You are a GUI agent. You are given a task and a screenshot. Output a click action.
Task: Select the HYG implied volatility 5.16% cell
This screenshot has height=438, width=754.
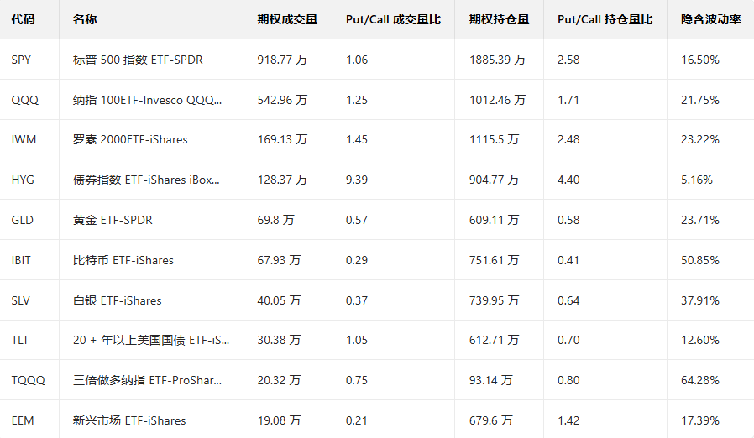click(697, 180)
